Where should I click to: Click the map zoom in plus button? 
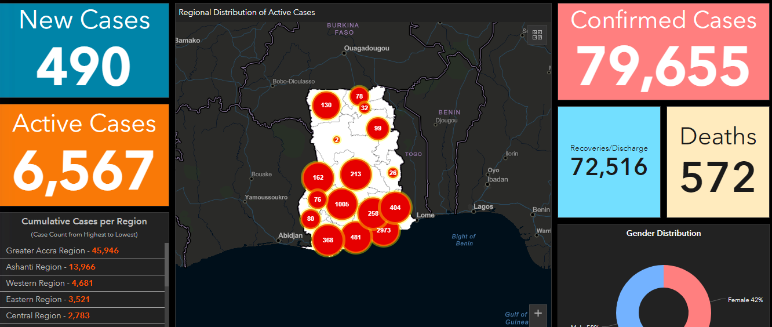click(538, 313)
